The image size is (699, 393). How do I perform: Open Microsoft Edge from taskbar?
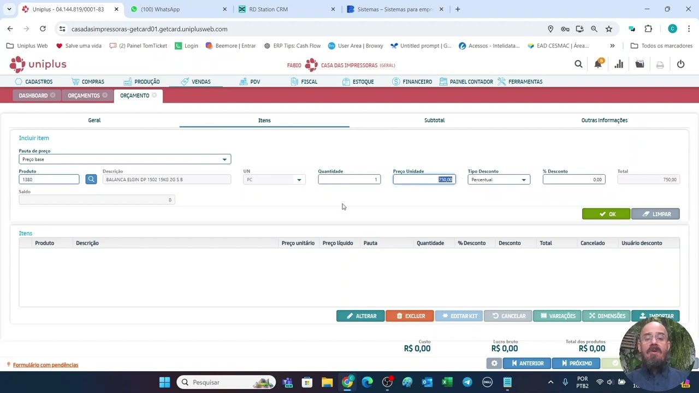tap(367, 382)
